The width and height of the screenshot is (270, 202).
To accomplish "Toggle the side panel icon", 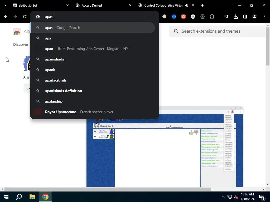I will 245,17.
